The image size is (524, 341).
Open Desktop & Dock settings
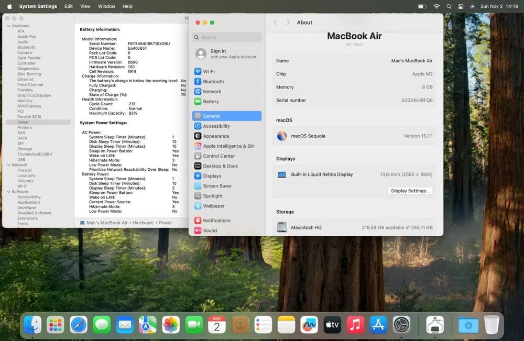tap(220, 166)
